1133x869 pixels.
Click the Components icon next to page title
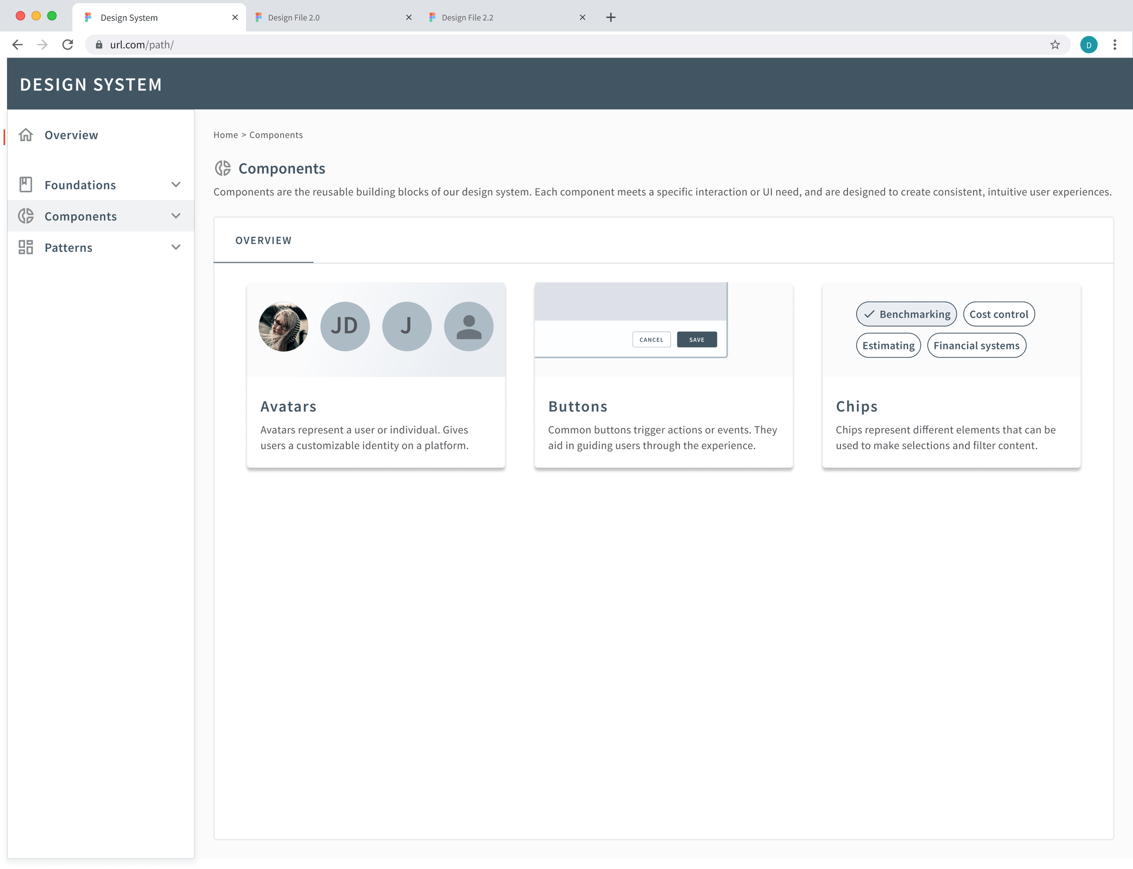click(223, 168)
